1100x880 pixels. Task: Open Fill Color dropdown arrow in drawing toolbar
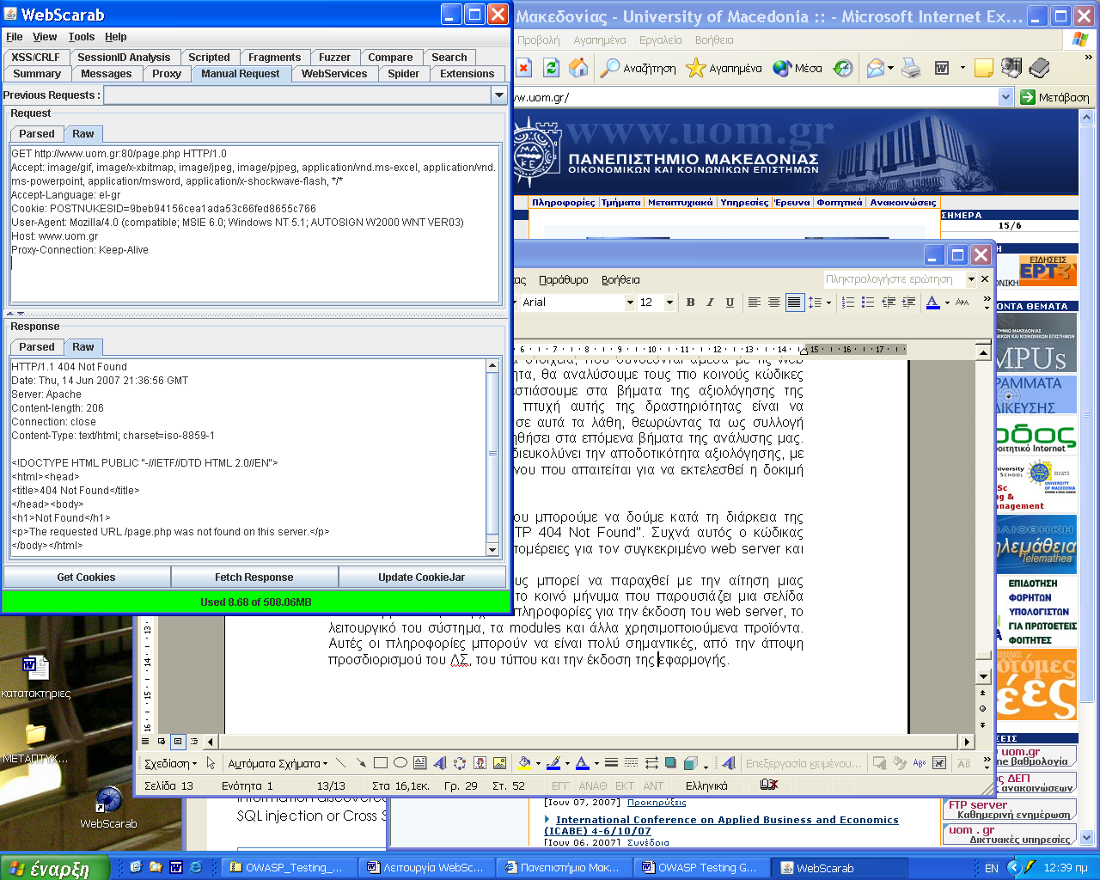coord(538,763)
